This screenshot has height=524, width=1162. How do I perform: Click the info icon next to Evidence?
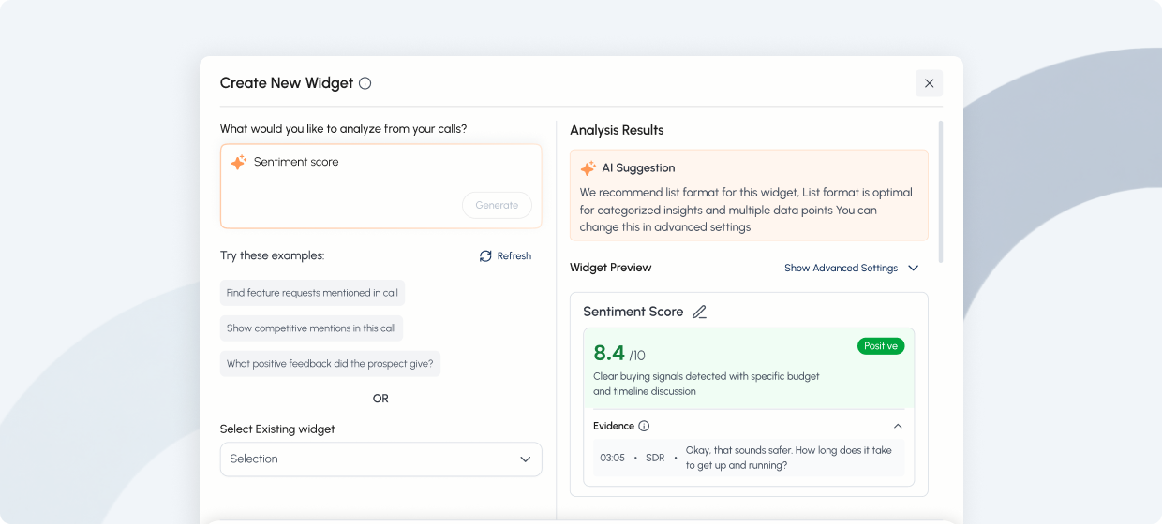tap(644, 426)
